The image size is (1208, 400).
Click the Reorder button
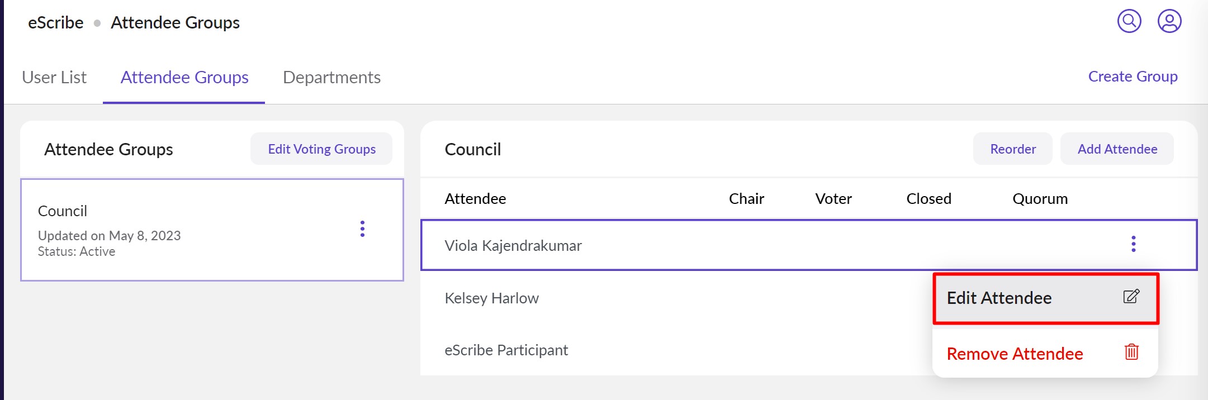tap(1012, 149)
